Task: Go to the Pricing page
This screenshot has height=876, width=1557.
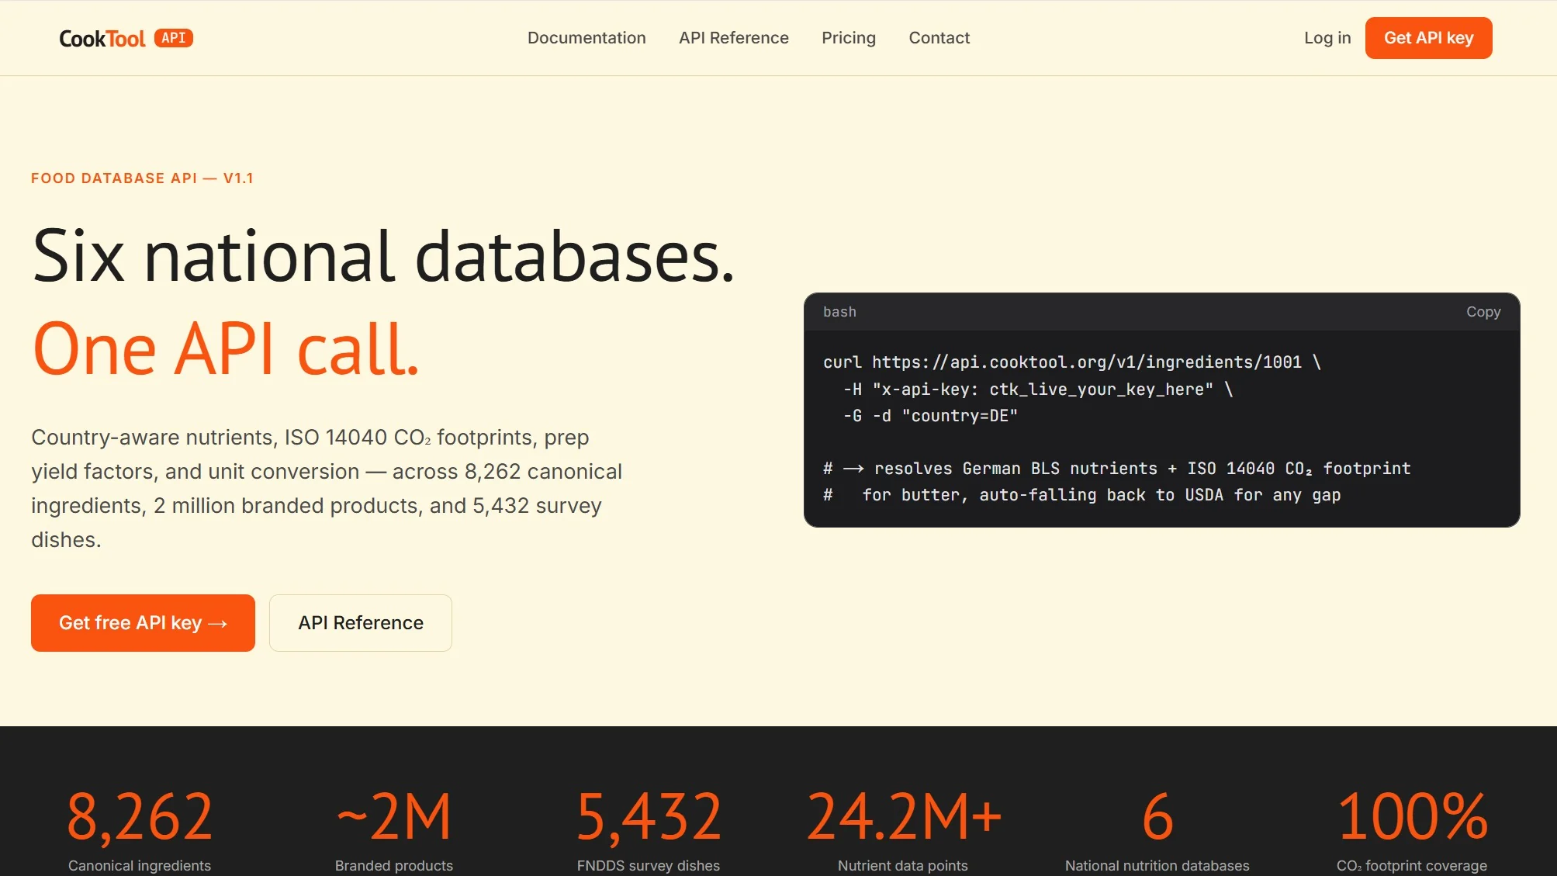Action: pos(849,38)
